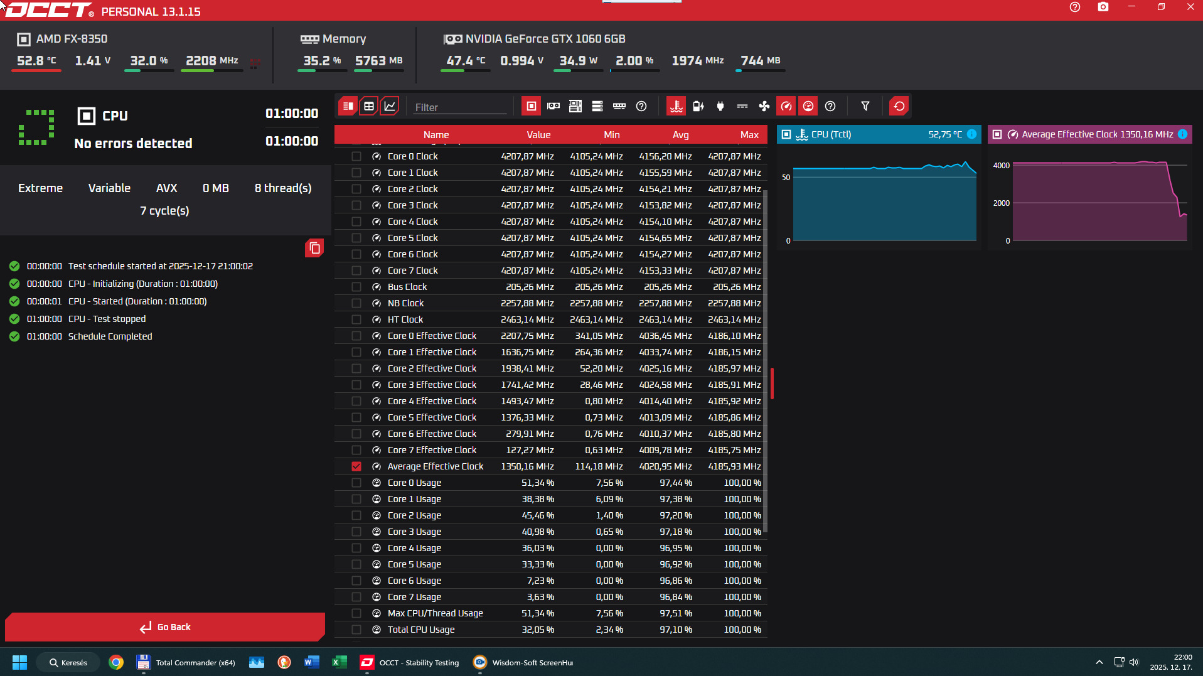Take a screenshot with the camera icon
The width and height of the screenshot is (1203, 676).
pos(1103,7)
